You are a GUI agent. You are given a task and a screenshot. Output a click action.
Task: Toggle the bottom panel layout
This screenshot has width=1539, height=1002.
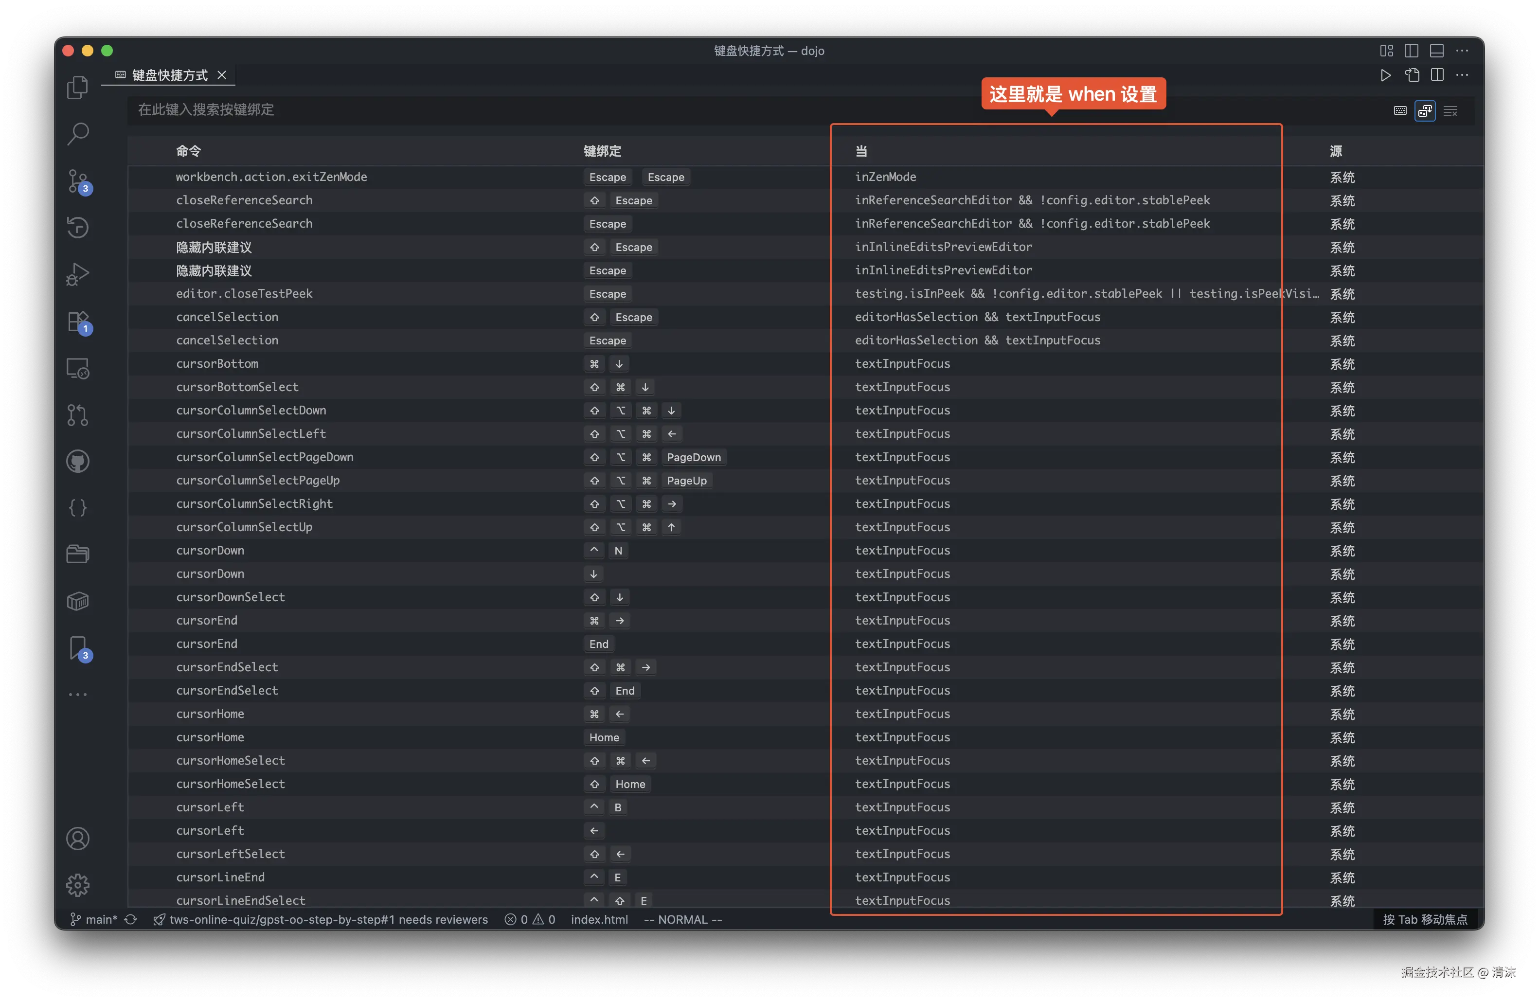(1437, 51)
